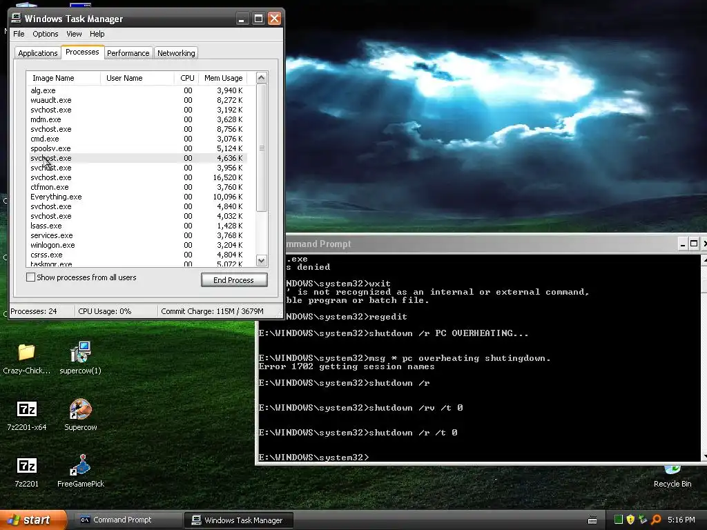Click the keyboard language bar icon in taskbar
707x530 pixels.
pyautogui.click(x=592, y=520)
